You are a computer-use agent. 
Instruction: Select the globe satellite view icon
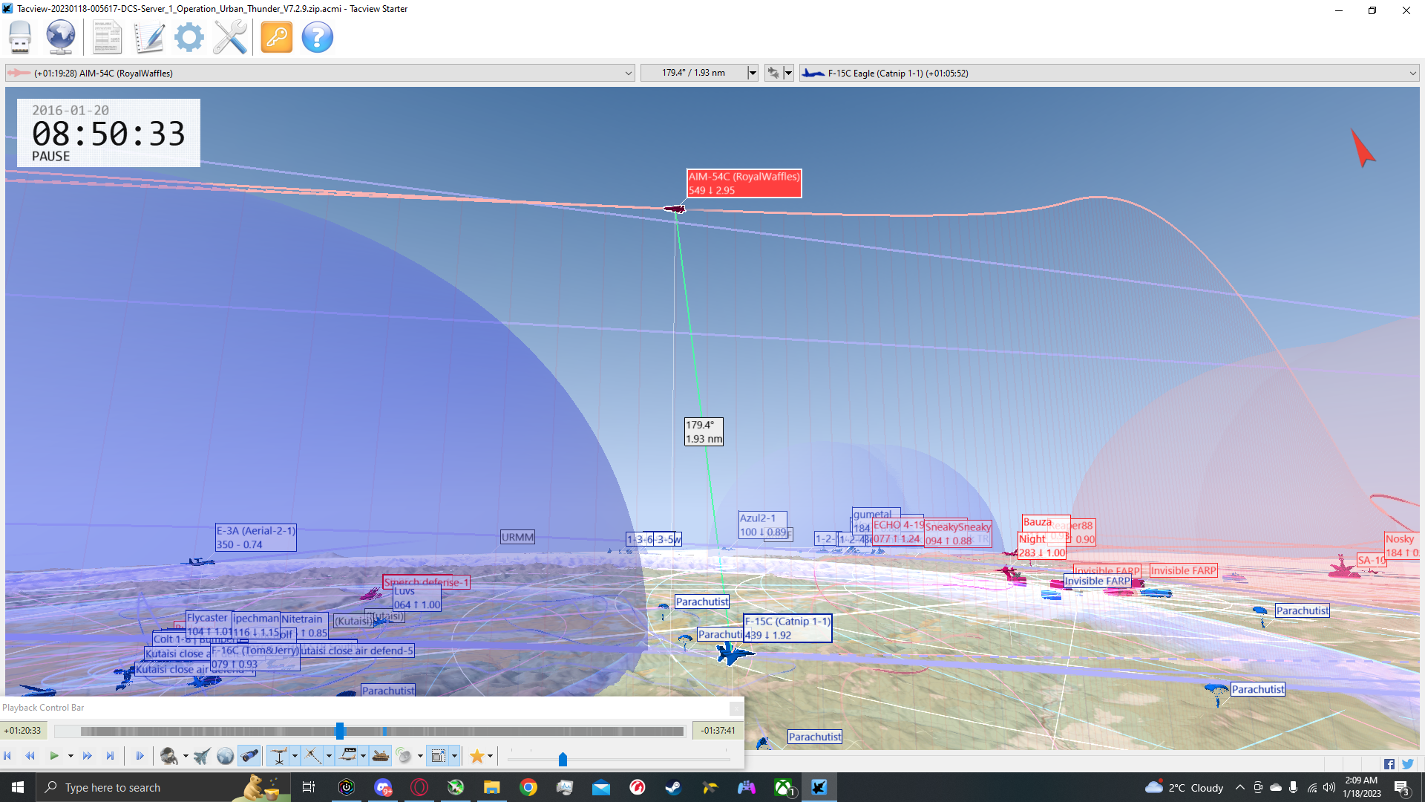[225, 756]
